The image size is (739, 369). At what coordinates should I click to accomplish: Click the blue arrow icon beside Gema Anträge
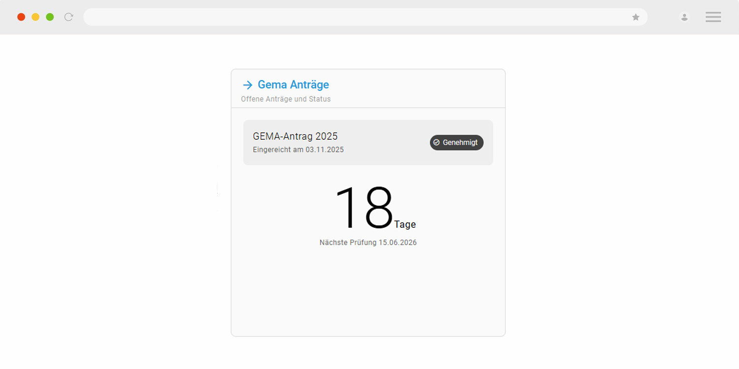click(x=247, y=85)
